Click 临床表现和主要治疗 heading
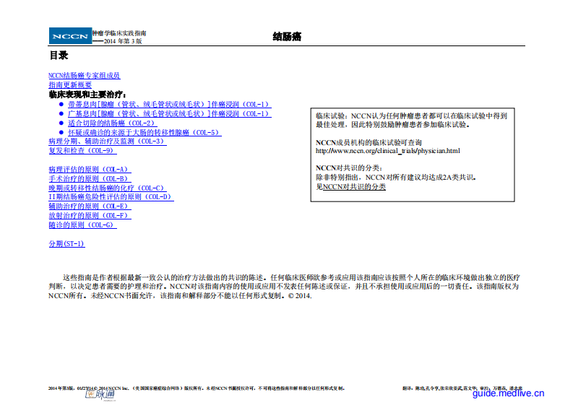The width and height of the screenshot is (573, 405). (87, 95)
